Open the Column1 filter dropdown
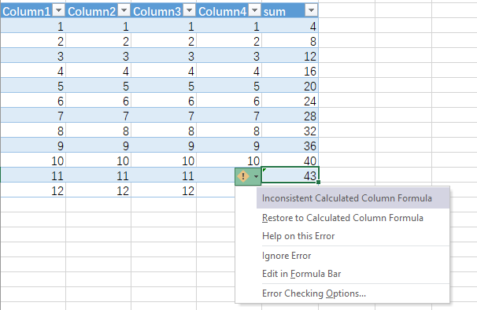This screenshot has height=310, width=477. tap(58, 11)
